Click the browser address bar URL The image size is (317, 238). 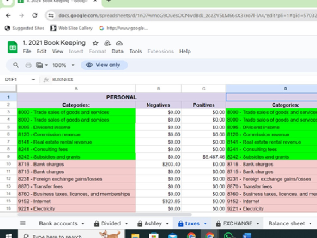pyautogui.click(x=187, y=15)
